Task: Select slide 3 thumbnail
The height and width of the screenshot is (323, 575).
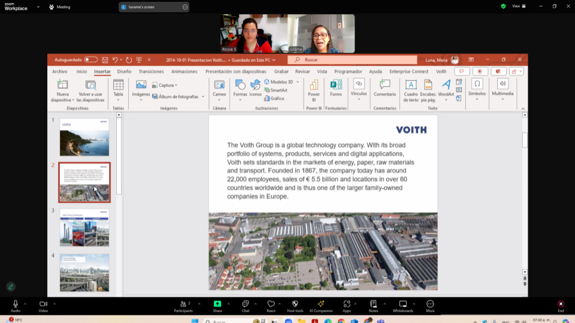Action: coord(84,227)
